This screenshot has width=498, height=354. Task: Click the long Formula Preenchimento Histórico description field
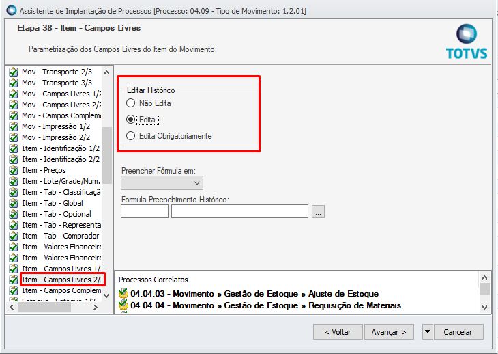click(x=239, y=211)
